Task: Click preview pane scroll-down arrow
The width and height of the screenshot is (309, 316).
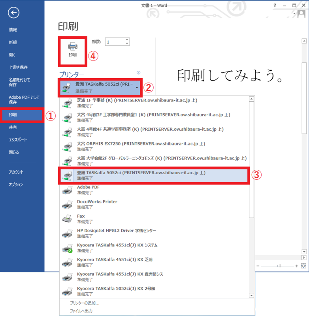Action: pos(304,252)
